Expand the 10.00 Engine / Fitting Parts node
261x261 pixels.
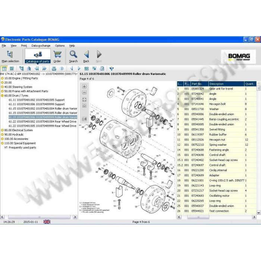pos(2,78)
